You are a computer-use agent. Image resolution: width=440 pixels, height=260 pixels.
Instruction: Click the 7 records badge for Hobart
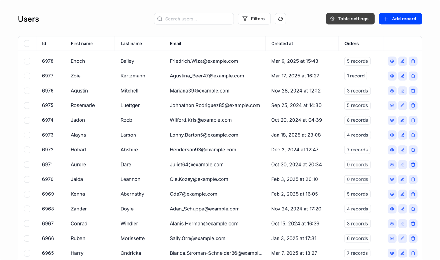(357, 150)
